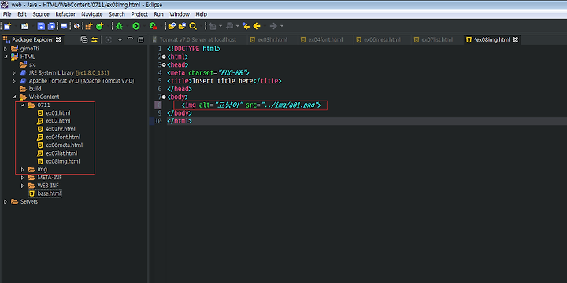Open the Refactor menu
The height and width of the screenshot is (283, 567).
65,14
